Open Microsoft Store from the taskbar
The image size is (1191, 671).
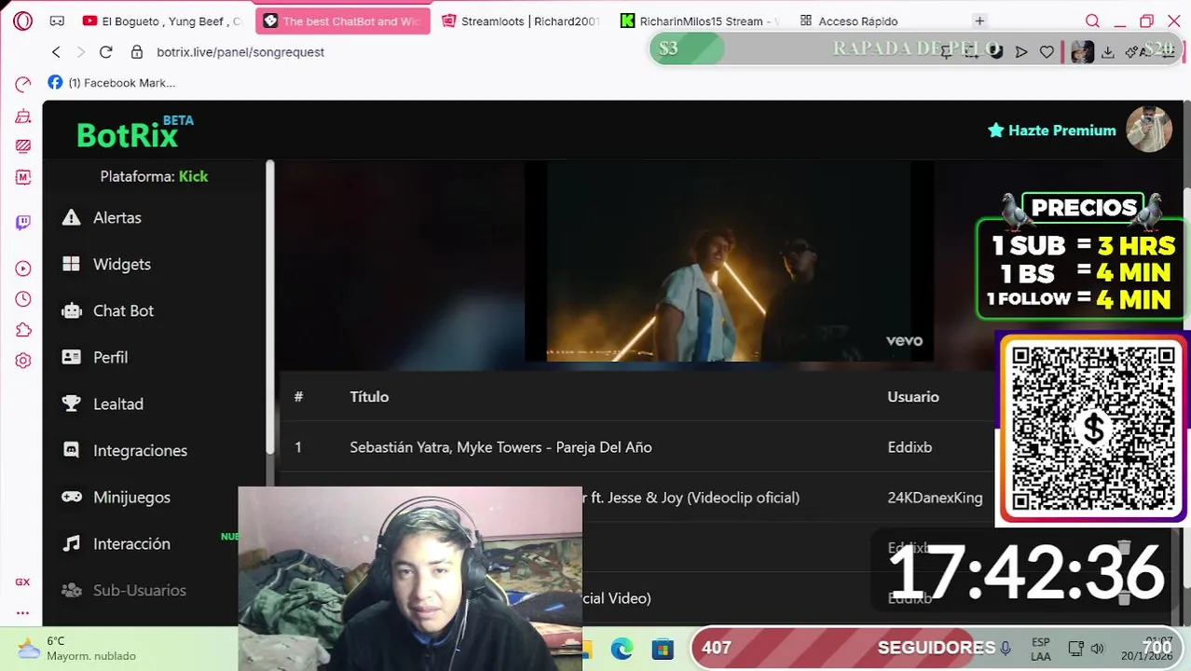click(x=663, y=649)
